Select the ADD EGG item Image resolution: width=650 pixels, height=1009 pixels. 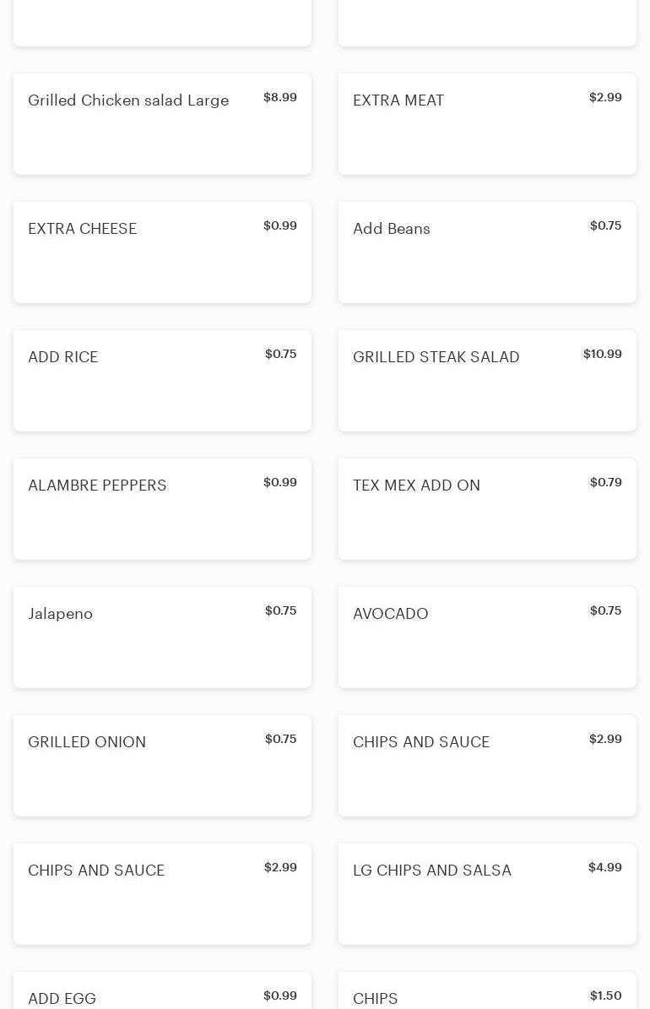tap(162, 990)
